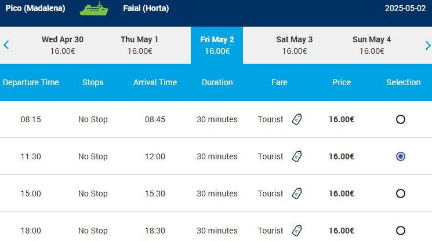
Task: Choose the 18:00 sailing radio button
Action: tap(400, 231)
